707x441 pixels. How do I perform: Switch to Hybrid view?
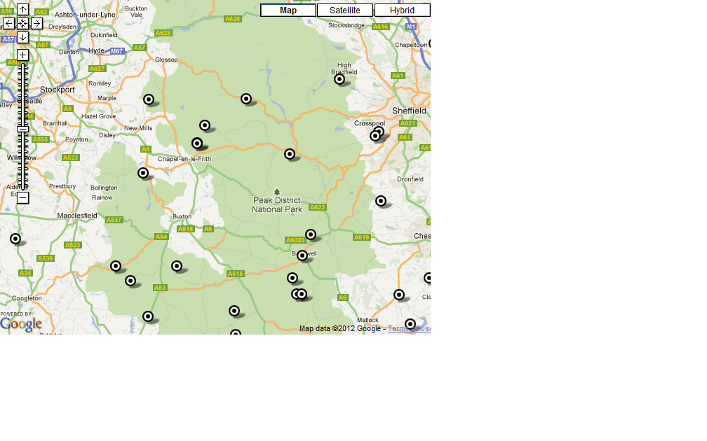[x=402, y=10]
